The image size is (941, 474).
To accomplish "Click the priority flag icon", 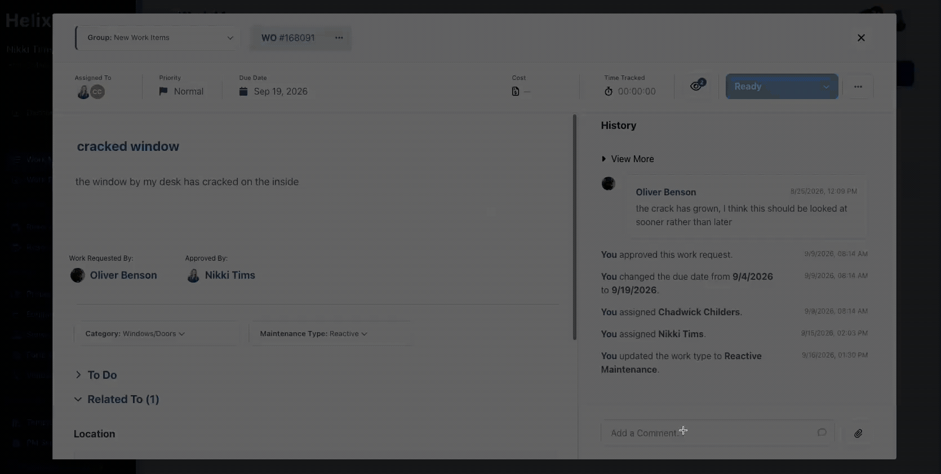I will pyautogui.click(x=163, y=91).
